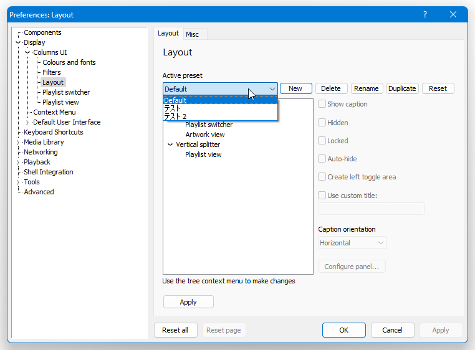Select Playlist view under Columns UI
Image resolution: width=475 pixels, height=350 pixels.
(x=60, y=102)
